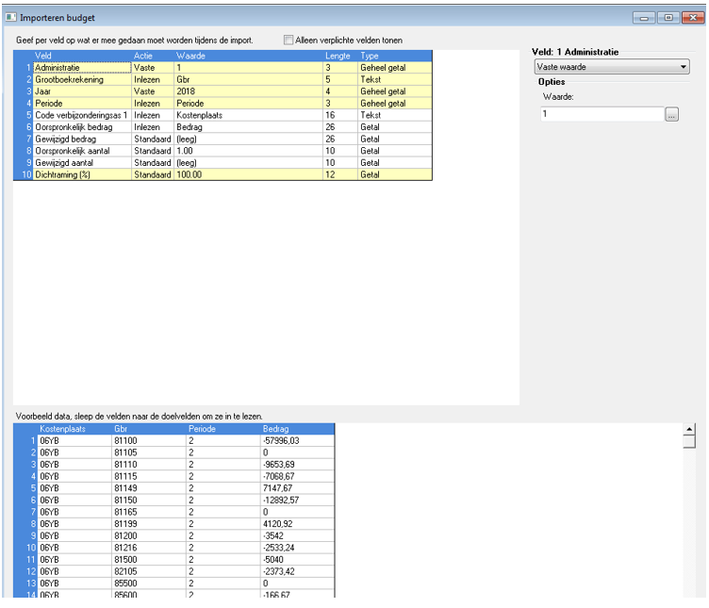Click the browse ellipsis button next to Waarde
Image resolution: width=709 pixels, height=608 pixels.
click(x=671, y=114)
